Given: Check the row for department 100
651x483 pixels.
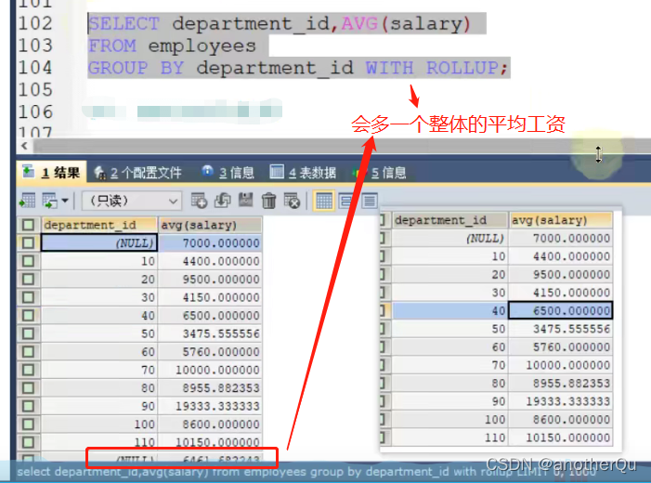Looking at the screenshot, I should point(28,424).
